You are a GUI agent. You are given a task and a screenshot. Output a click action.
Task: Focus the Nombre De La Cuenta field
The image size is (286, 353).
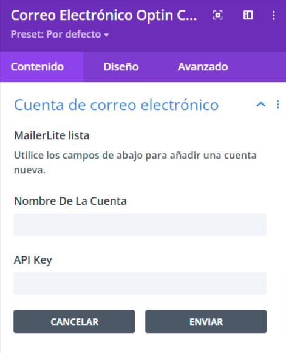pyautogui.click(x=140, y=225)
